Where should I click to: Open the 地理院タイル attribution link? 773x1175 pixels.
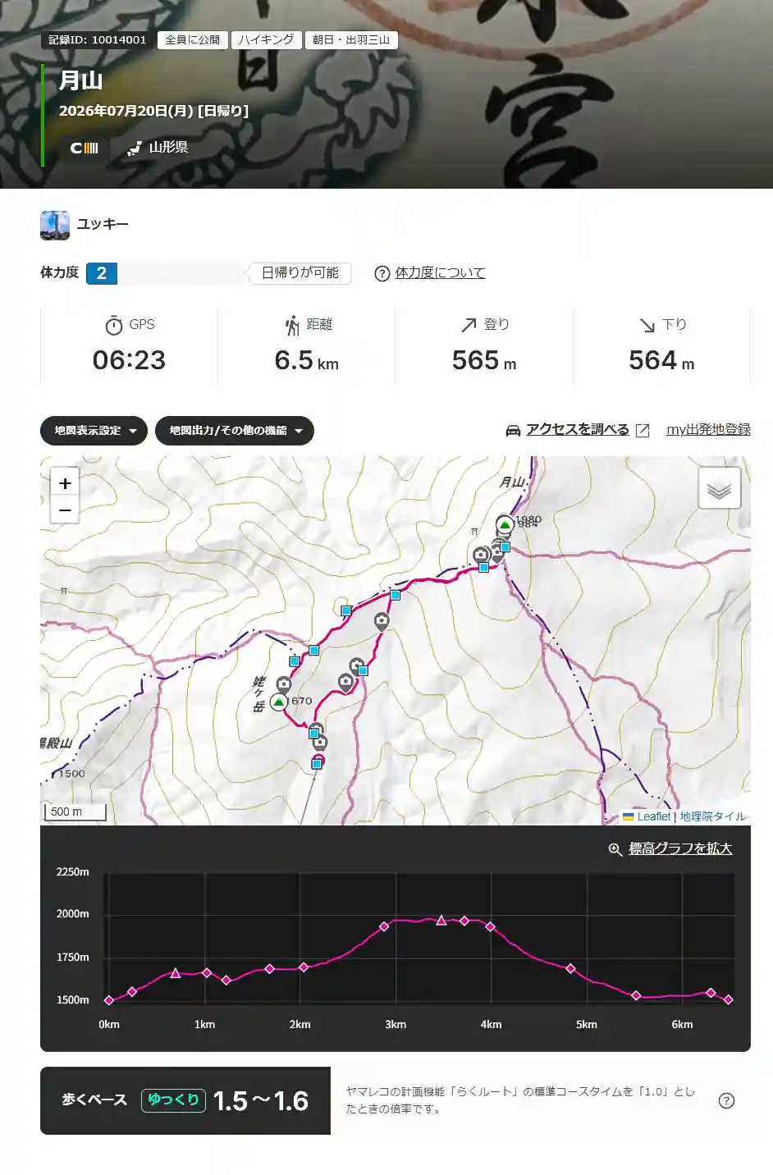(x=712, y=816)
